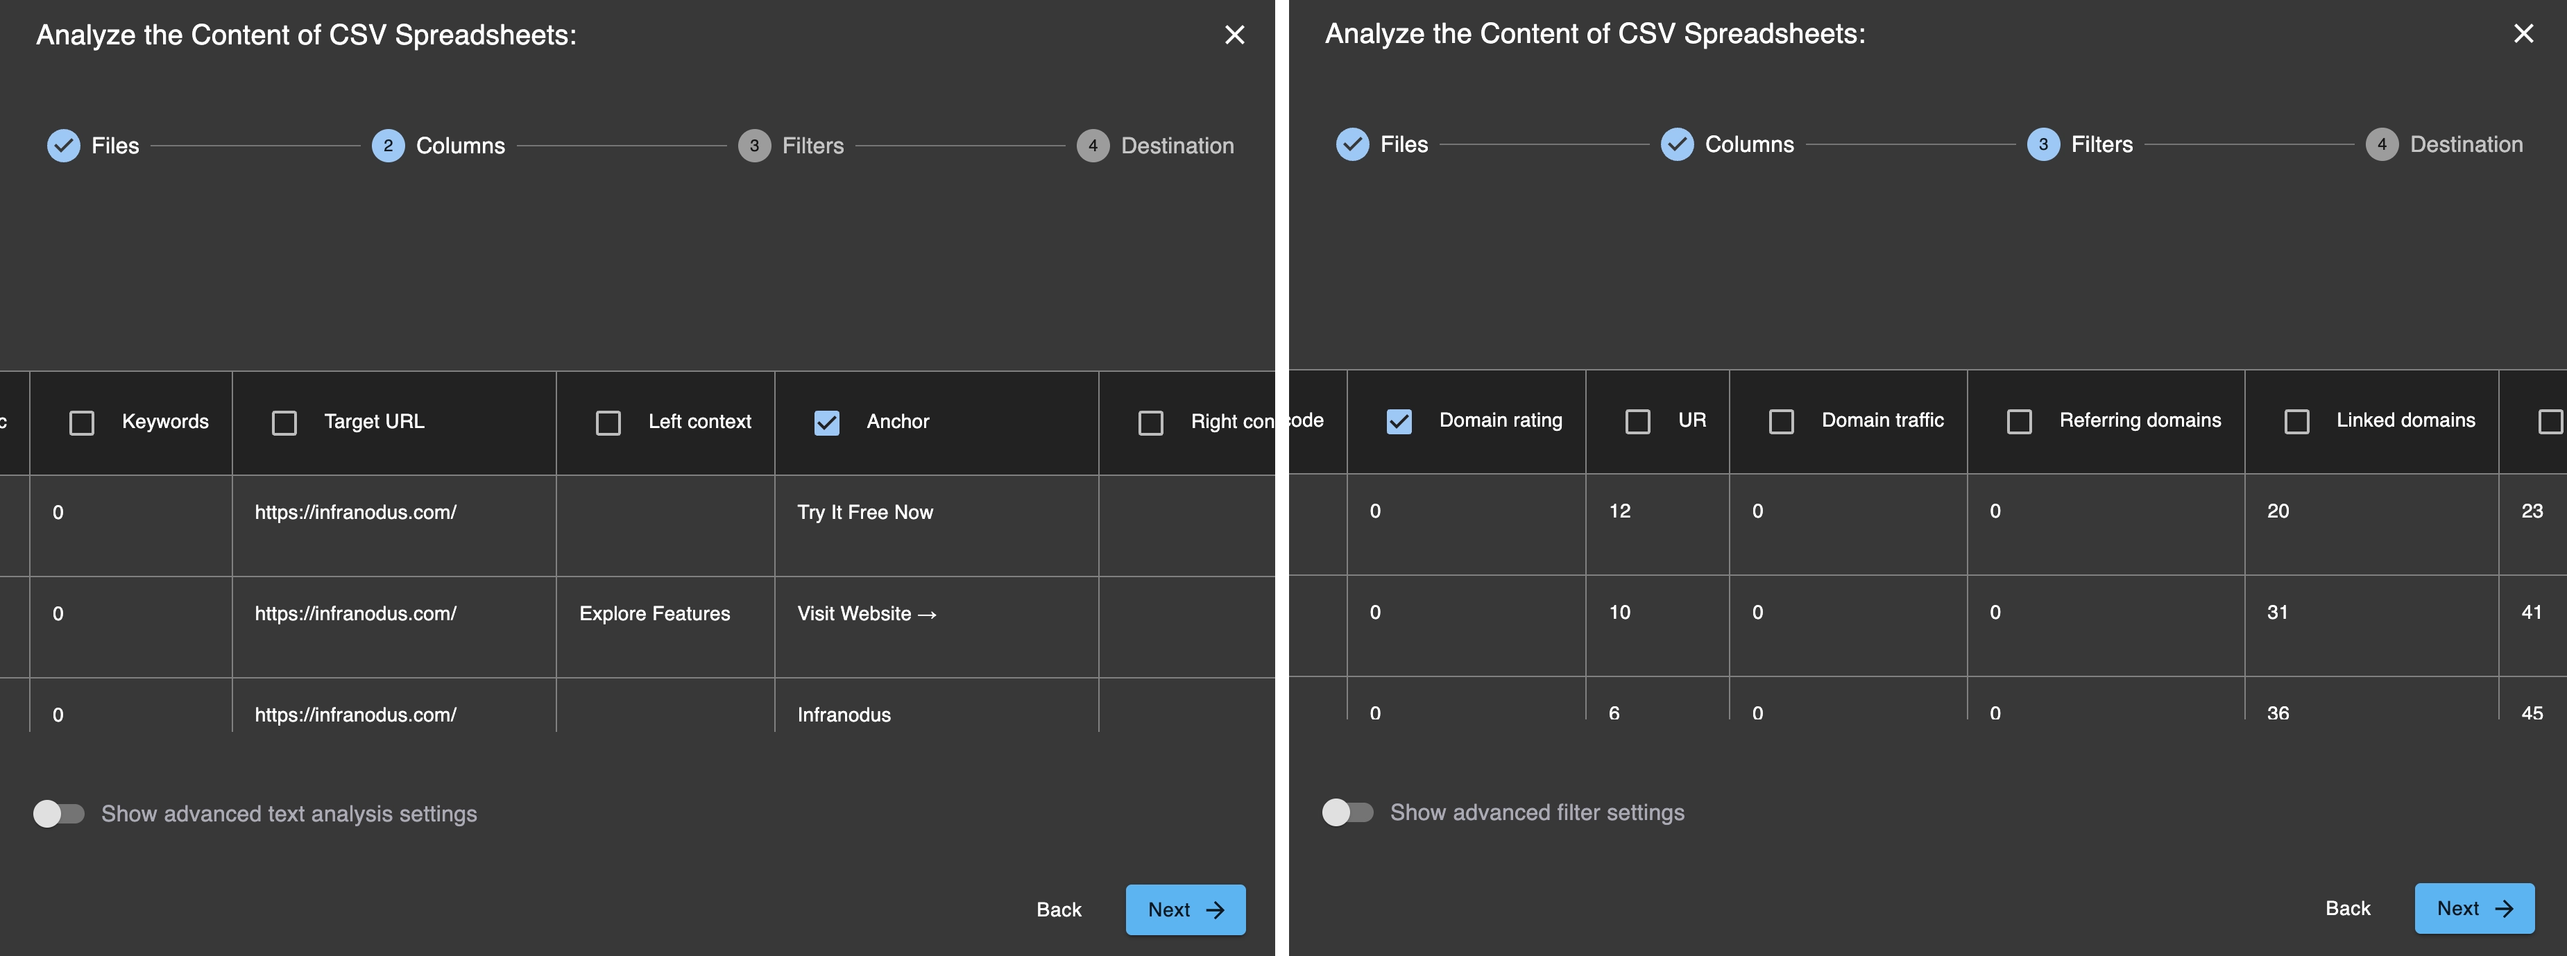Click Next button in left dialog
The height and width of the screenshot is (956, 2567).
click(1185, 909)
